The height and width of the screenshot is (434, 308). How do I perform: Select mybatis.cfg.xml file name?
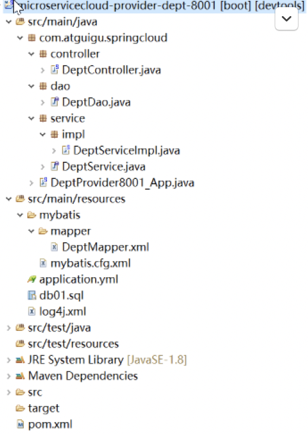(90, 263)
